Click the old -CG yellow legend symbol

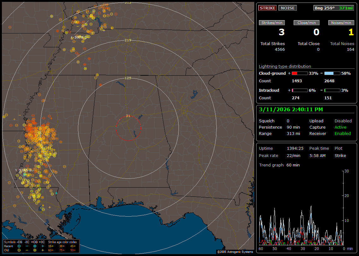[19, 250]
